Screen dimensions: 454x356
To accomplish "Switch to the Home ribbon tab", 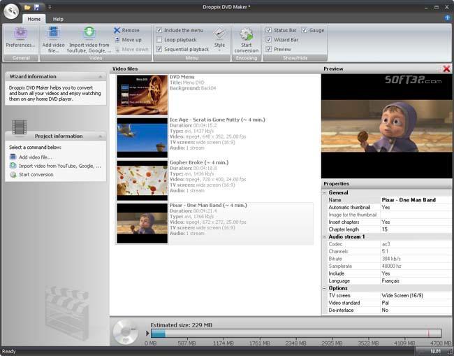I will [34, 19].
